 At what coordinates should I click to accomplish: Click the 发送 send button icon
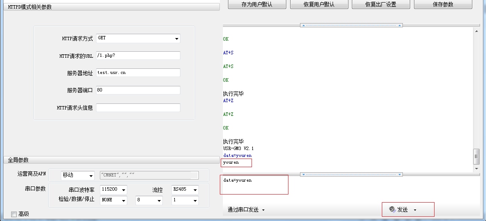coord(392,209)
